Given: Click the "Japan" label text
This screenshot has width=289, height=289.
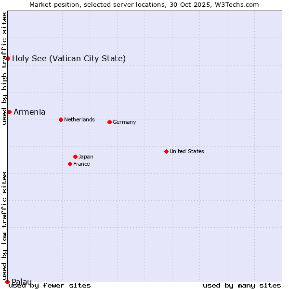Looking at the screenshot, I should [86, 157].
